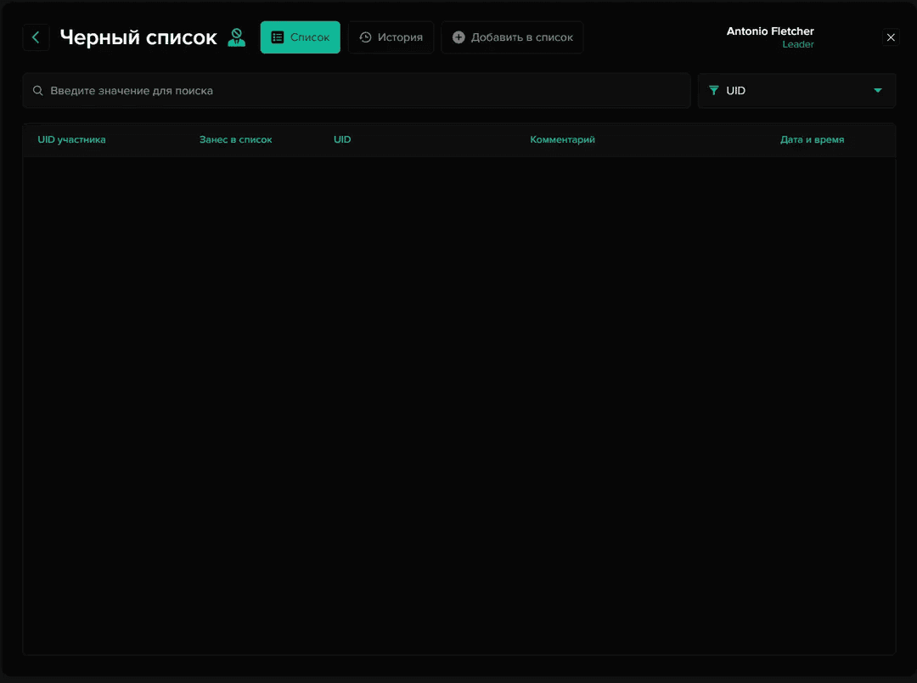Sort by the Дата и время column
This screenshot has width=917, height=683.
tap(812, 139)
